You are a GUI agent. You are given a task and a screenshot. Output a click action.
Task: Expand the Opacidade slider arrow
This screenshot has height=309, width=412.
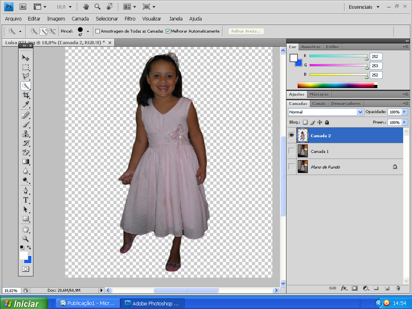404,112
